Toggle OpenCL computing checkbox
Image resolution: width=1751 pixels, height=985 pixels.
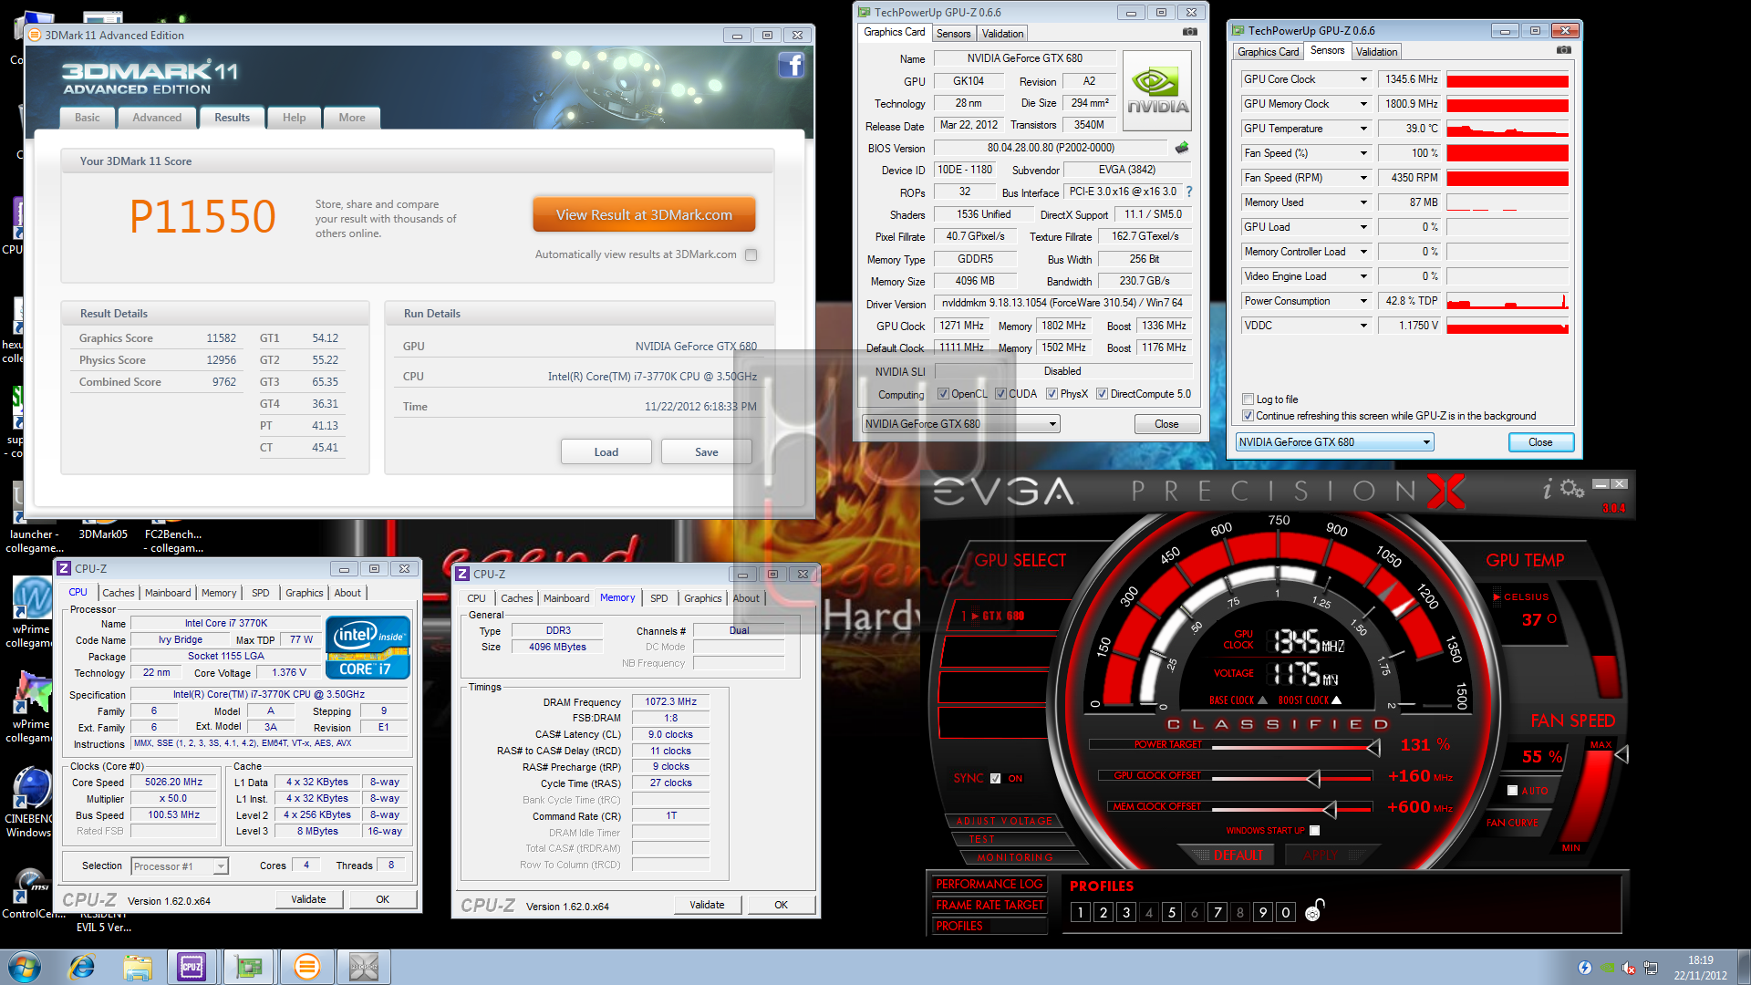[943, 394]
